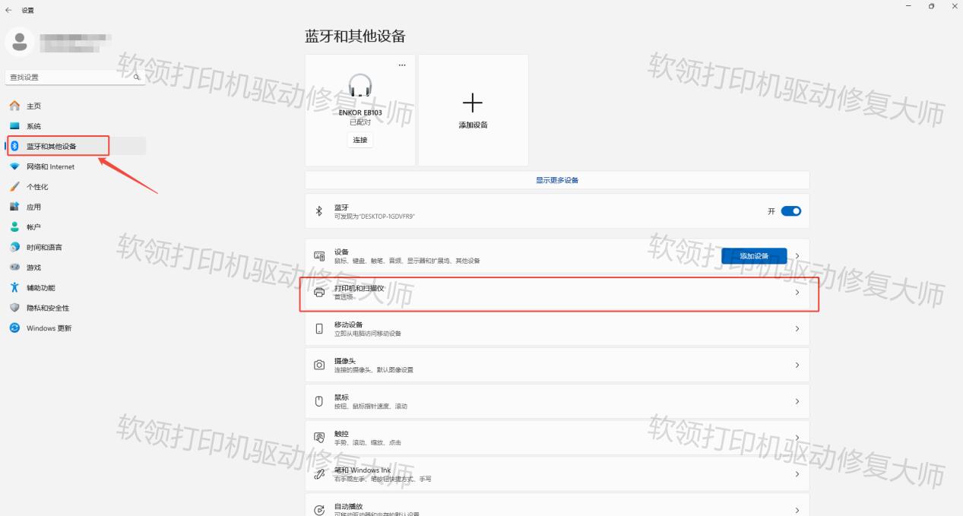Viewport: 963px width, 516px height.
Task: Go to 应用 settings
Action: [x=34, y=206]
